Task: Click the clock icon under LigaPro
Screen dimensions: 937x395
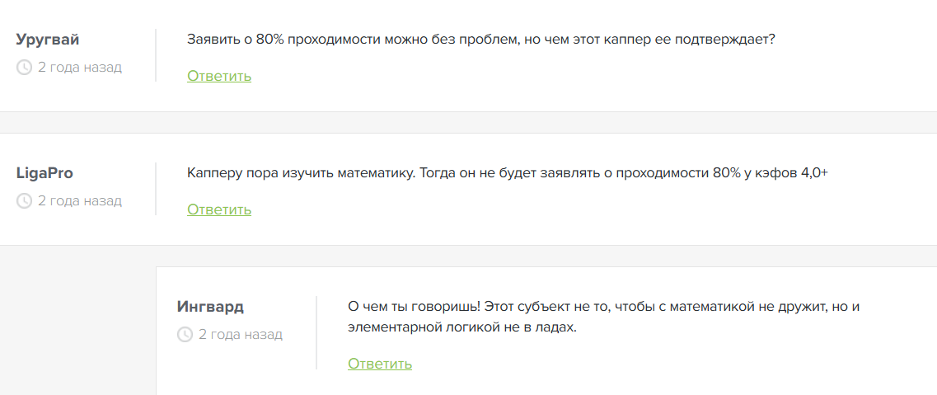Action: click(24, 200)
